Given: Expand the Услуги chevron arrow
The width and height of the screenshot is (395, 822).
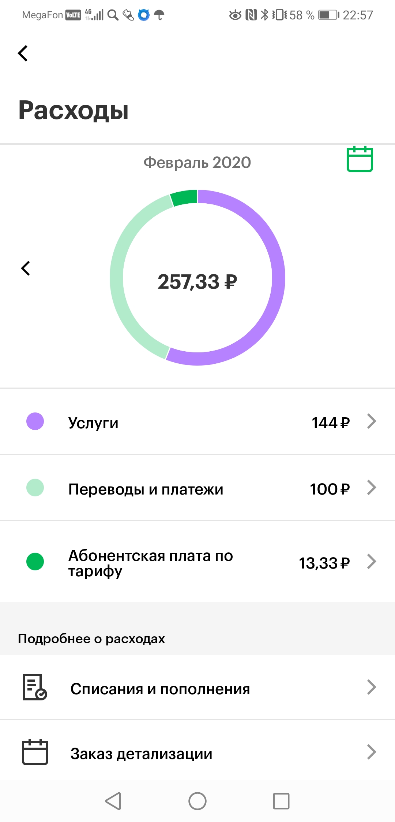Looking at the screenshot, I should pos(372,421).
